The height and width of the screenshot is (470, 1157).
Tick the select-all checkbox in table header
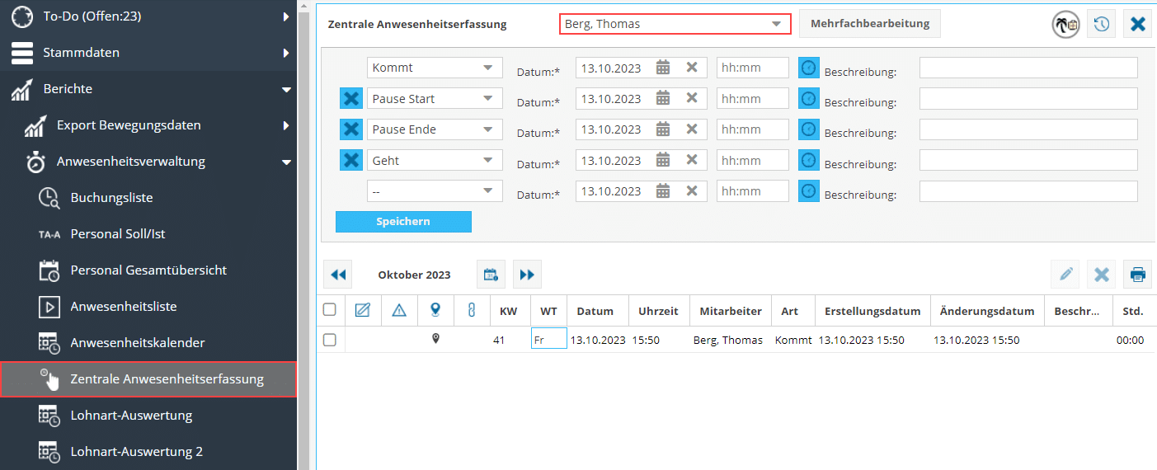pyautogui.click(x=330, y=310)
